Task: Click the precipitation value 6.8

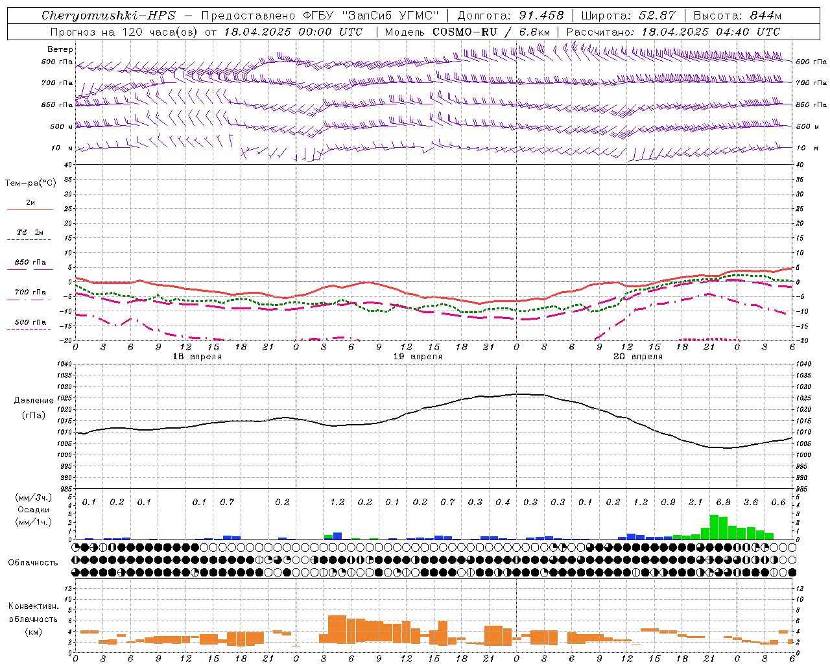Action: [723, 502]
